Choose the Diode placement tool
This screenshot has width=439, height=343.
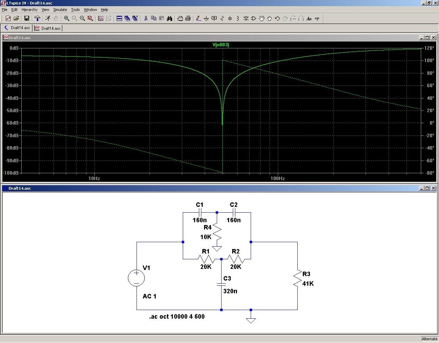pos(246,19)
